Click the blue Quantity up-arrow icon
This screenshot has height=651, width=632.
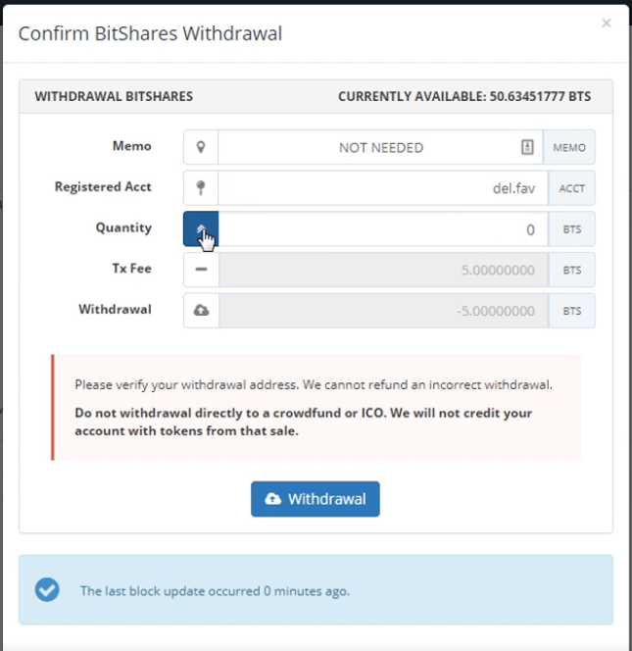point(201,228)
